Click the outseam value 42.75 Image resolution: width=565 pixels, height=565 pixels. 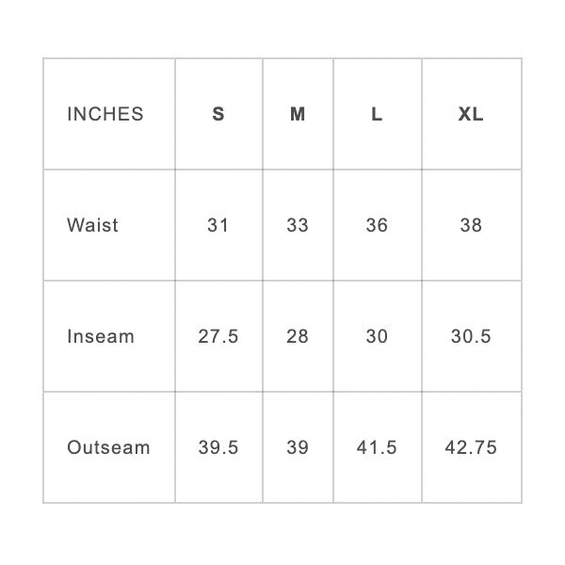pyautogui.click(x=471, y=448)
